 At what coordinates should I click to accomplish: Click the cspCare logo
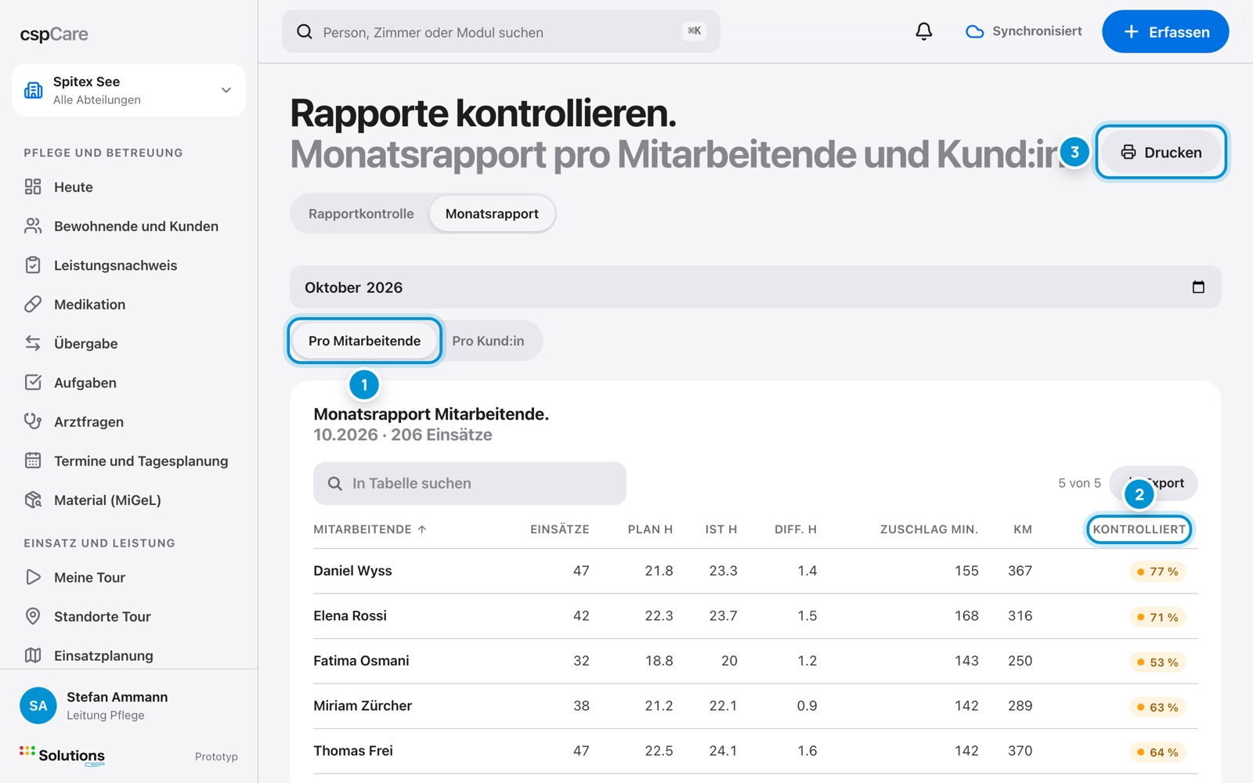click(x=54, y=34)
